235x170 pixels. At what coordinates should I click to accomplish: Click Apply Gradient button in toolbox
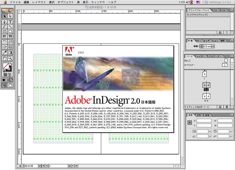(x=7, y=80)
